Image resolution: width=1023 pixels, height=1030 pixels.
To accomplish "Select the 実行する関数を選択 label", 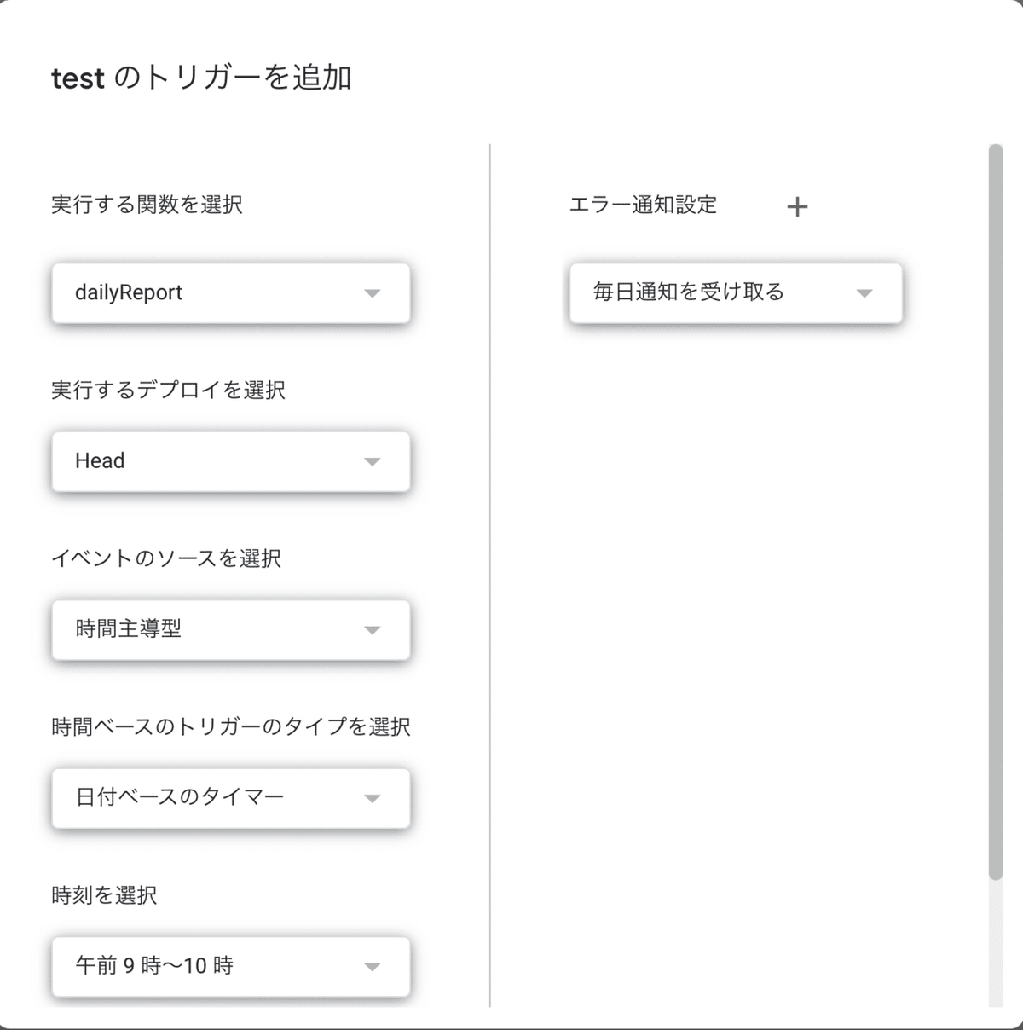I will tap(145, 204).
